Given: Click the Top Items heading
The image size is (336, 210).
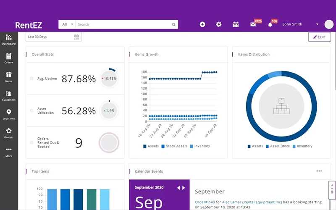Looking at the screenshot, I should point(40,171).
